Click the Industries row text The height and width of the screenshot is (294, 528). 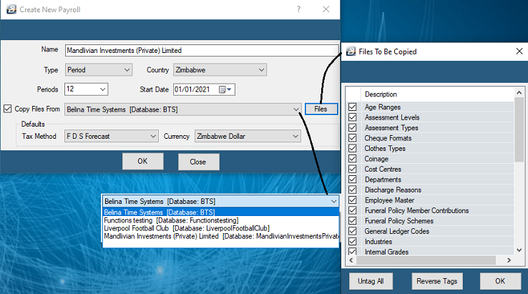(378, 242)
